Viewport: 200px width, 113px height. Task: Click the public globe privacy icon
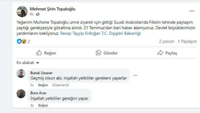click(x=38, y=14)
